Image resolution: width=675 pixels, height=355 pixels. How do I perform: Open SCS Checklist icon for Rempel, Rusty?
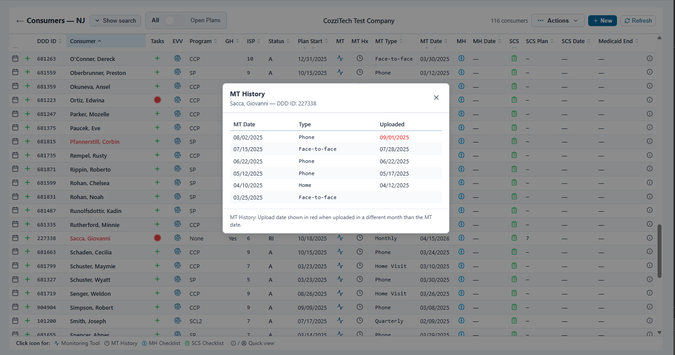coord(514,155)
